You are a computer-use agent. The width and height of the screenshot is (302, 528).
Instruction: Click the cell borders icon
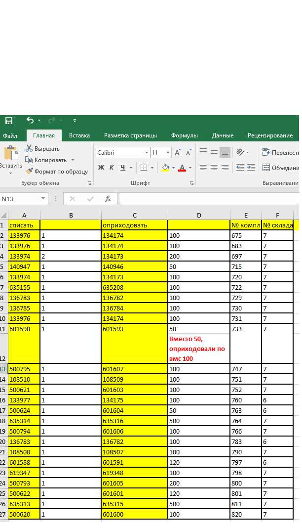[144, 168]
